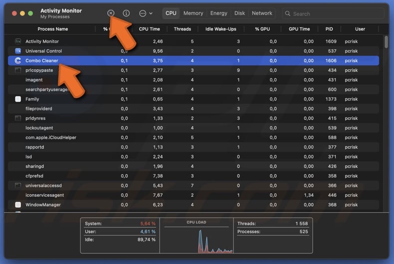
Task: Sort by CPU Time column header
Action: (149, 29)
